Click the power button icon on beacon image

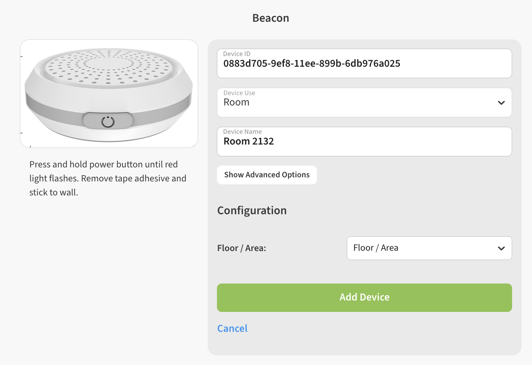click(x=108, y=121)
